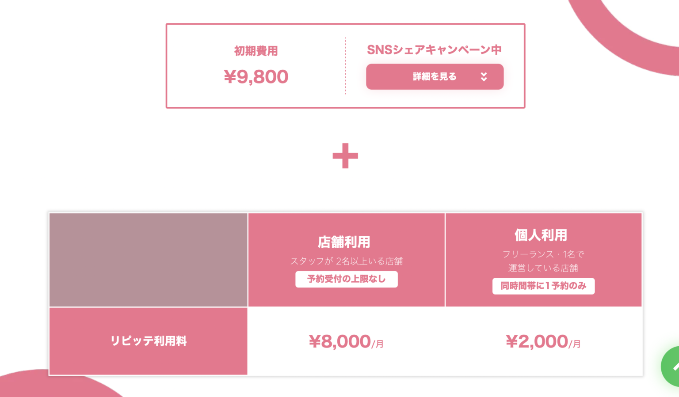Click the ¥2,000/月 individual plan price
679x397 pixels.
pos(543,342)
